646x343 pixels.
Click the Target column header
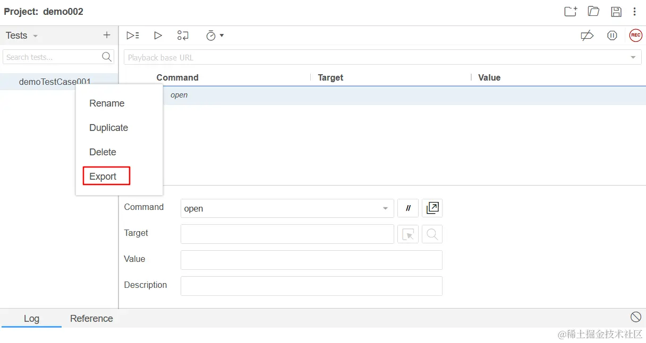coord(330,77)
